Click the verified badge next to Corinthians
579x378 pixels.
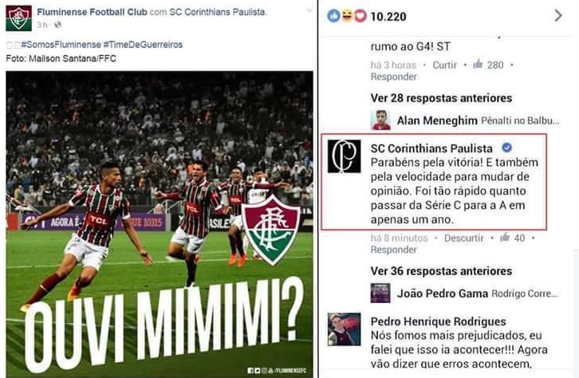(507, 148)
